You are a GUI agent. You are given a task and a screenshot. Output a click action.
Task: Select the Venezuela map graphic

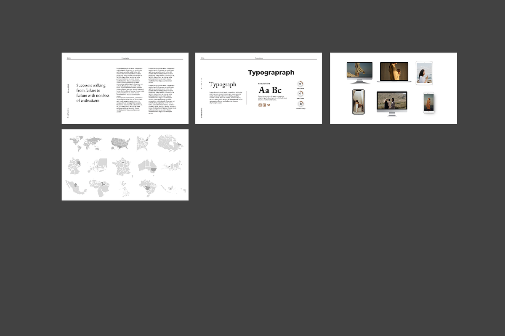[100, 188]
